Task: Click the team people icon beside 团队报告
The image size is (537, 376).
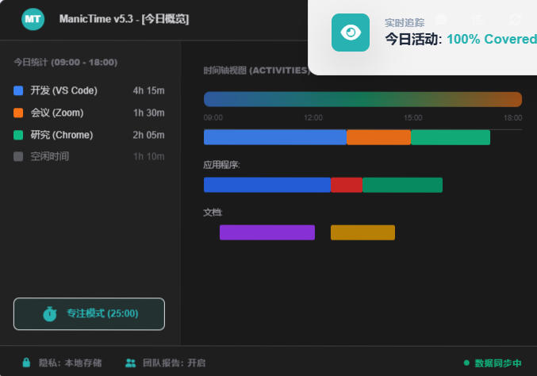Action: pyautogui.click(x=130, y=363)
